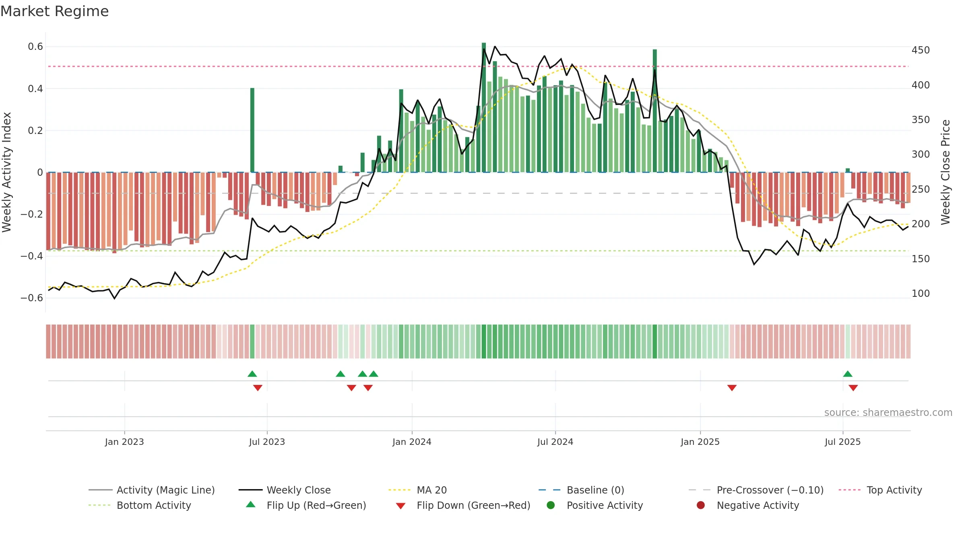Click the 0.2 left axis tick label
Viewport: 966px width, 543px height.
point(35,130)
